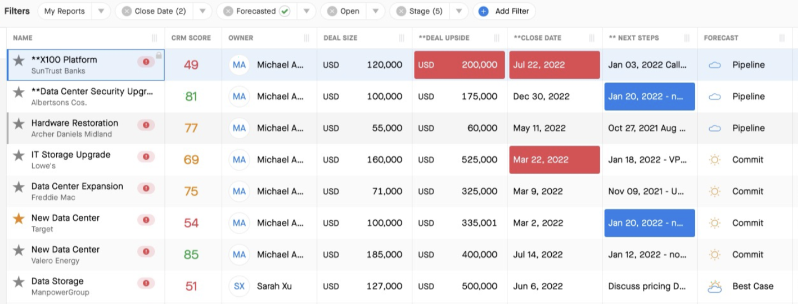
Task: Click CRM score 81 for Albertsons
Action: pos(191,97)
